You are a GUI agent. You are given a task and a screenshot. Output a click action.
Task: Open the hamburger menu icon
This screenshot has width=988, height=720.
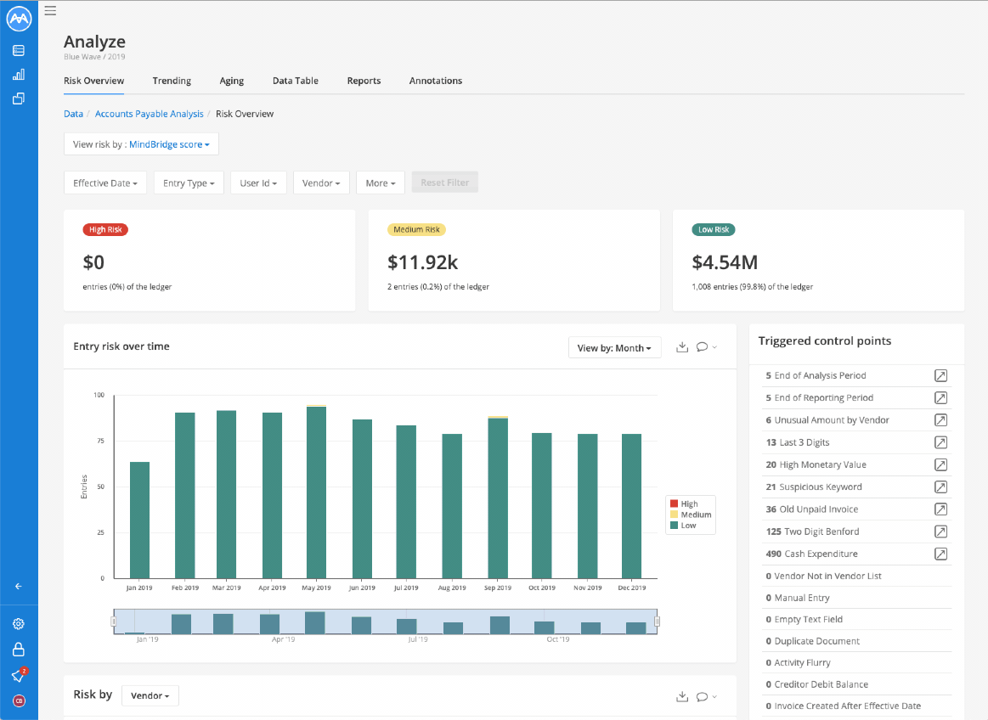point(50,11)
